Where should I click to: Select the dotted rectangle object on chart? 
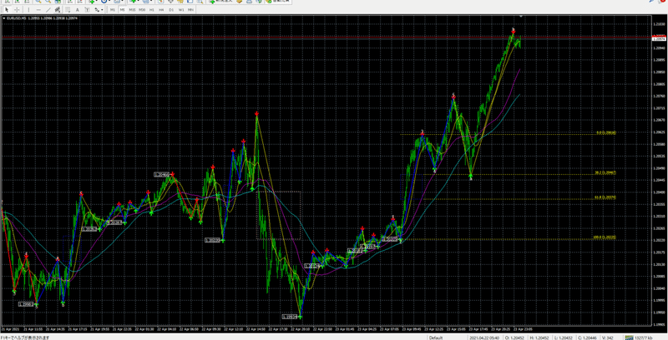[x=279, y=216]
